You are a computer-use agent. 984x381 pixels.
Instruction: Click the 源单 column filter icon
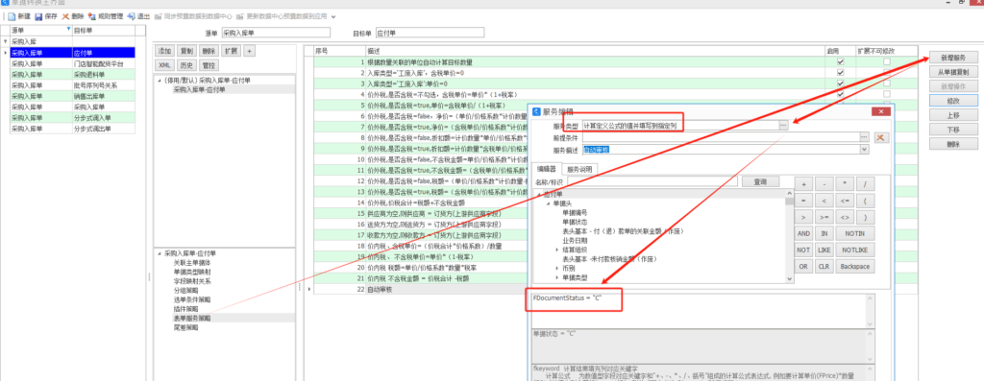click(68, 30)
